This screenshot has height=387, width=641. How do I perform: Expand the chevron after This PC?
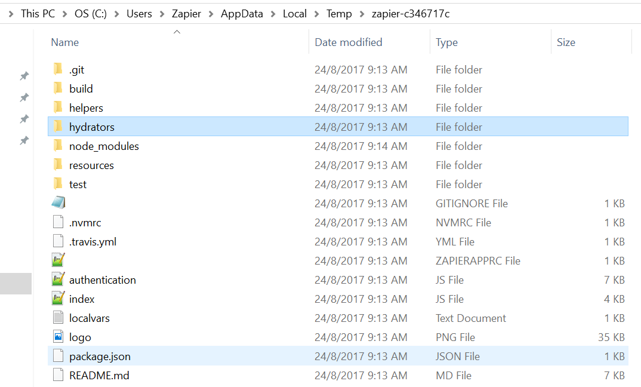point(64,14)
